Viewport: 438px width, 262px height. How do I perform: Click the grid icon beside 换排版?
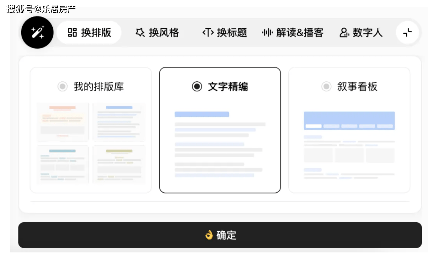[x=72, y=32]
